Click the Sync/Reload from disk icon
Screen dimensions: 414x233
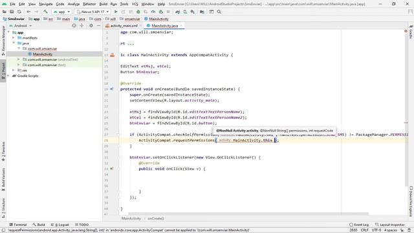pos(19,12)
